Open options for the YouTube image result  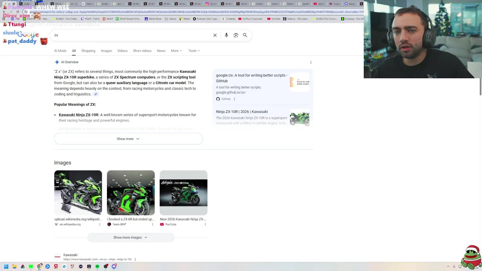pyautogui.click(x=205, y=224)
